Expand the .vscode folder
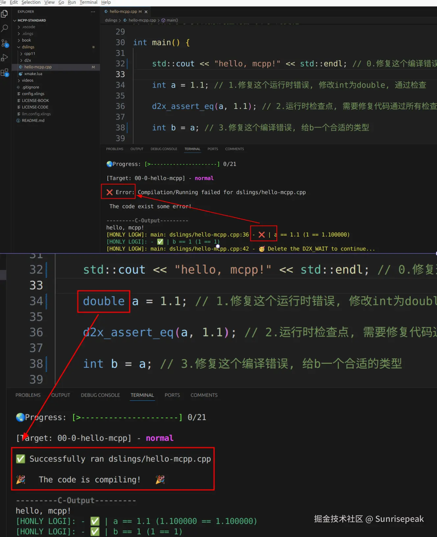The width and height of the screenshot is (437, 537). pyautogui.click(x=19, y=27)
